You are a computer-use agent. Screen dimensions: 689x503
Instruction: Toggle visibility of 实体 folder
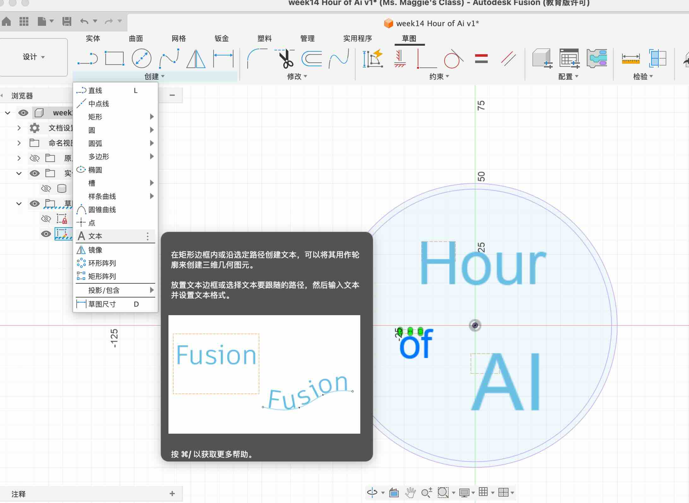click(34, 173)
